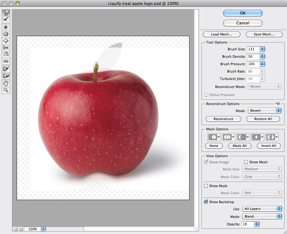
Task: Click the None mask button
Action: click(214, 146)
